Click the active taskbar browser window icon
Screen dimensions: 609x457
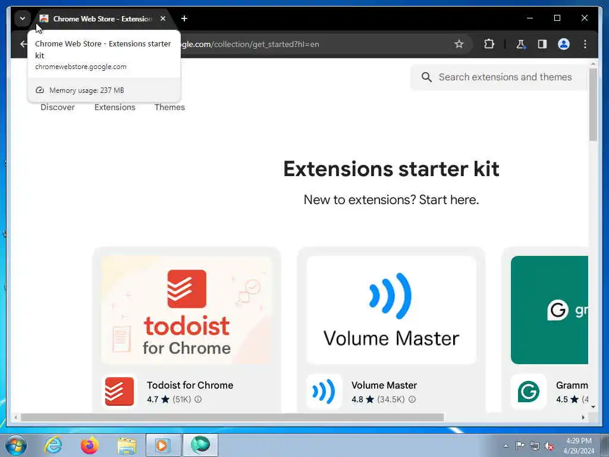200,445
